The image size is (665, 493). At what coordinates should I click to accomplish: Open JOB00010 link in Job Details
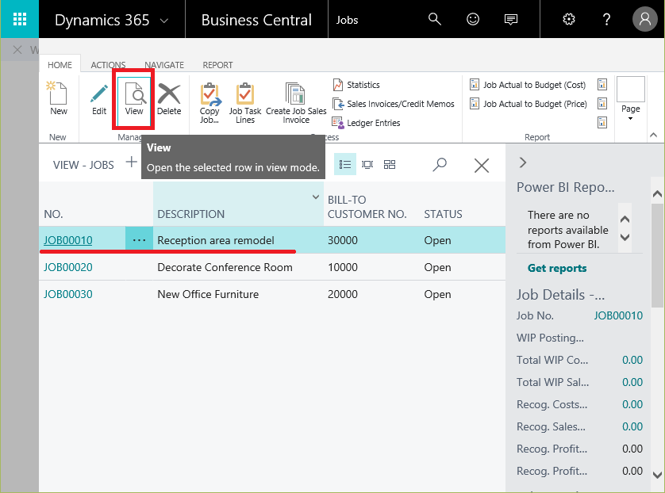[618, 315]
